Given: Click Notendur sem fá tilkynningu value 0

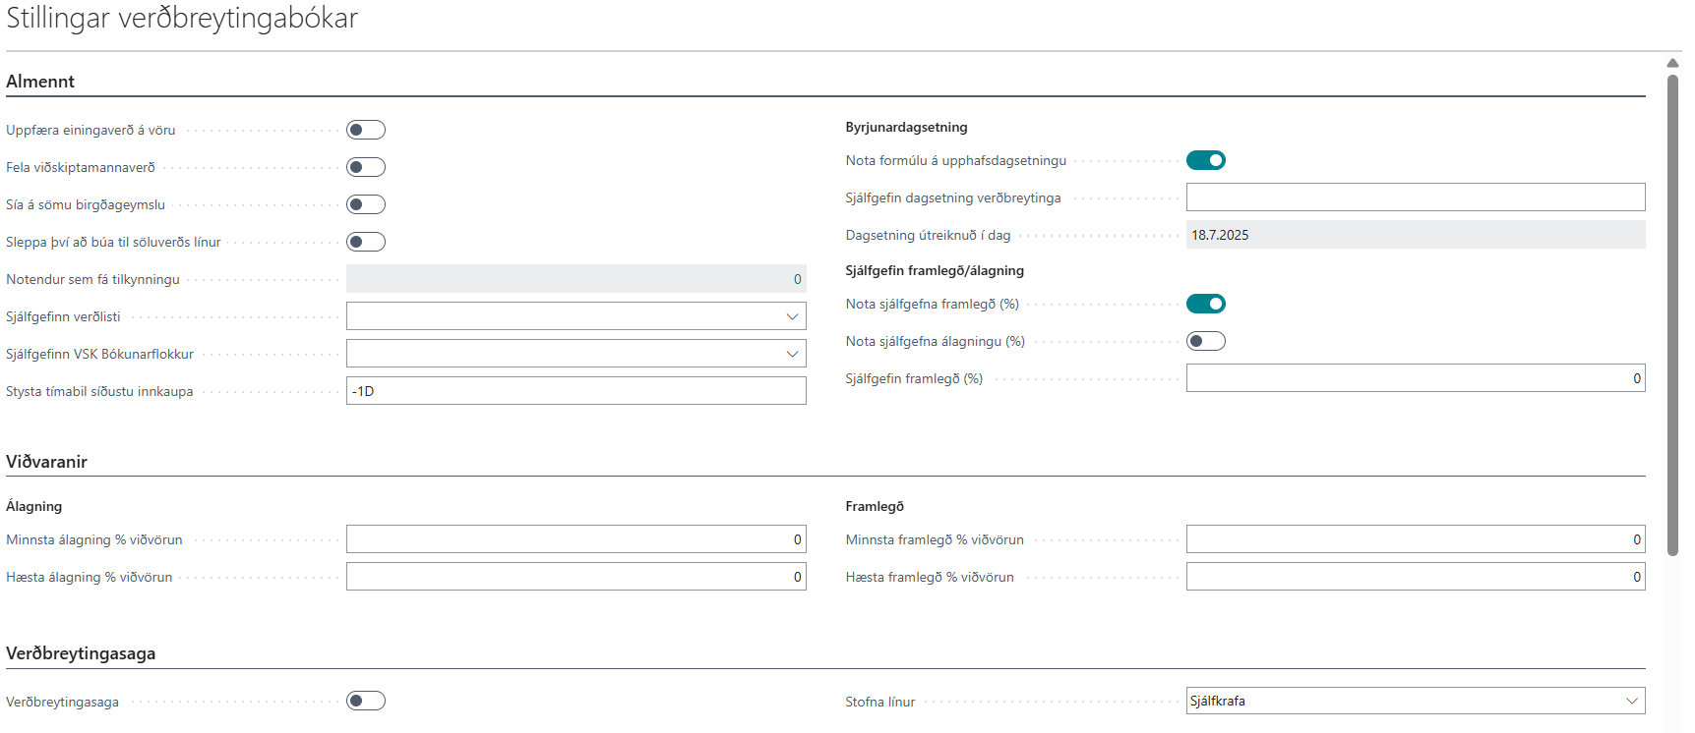Looking at the screenshot, I should pyautogui.click(x=797, y=279).
